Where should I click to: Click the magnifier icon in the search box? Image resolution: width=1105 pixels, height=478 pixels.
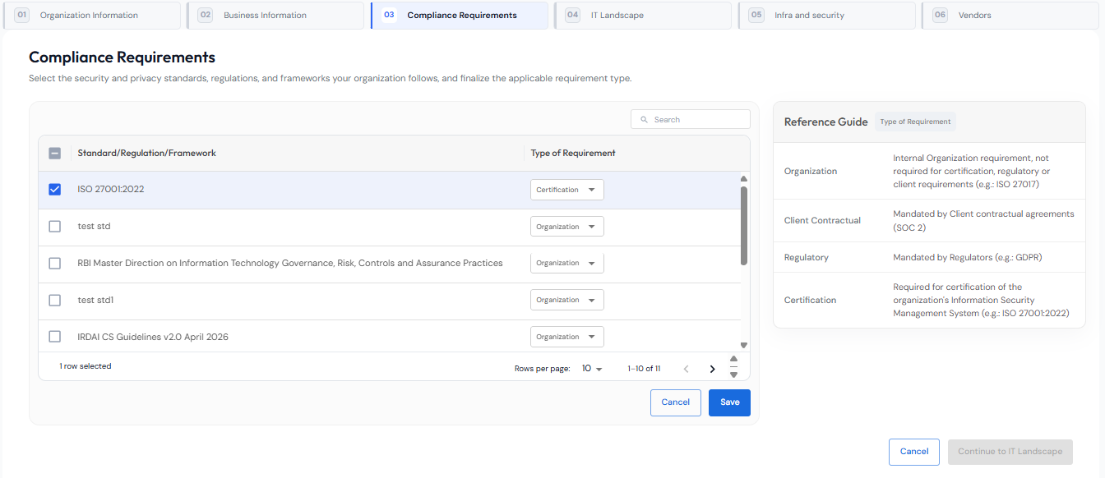click(x=645, y=120)
